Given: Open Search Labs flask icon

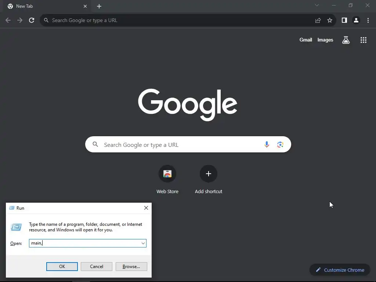Looking at the screenshot, I should [x=346, y=40].
